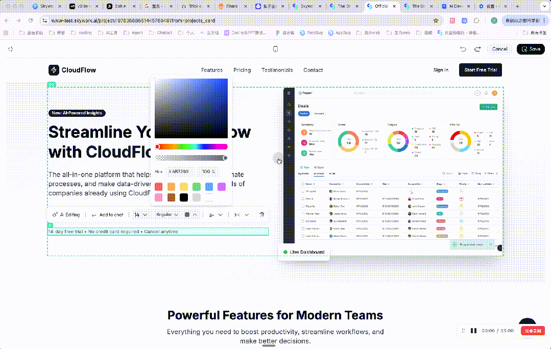
Task: Open the Chrome extensions puzzle icon
Action: 476,21
